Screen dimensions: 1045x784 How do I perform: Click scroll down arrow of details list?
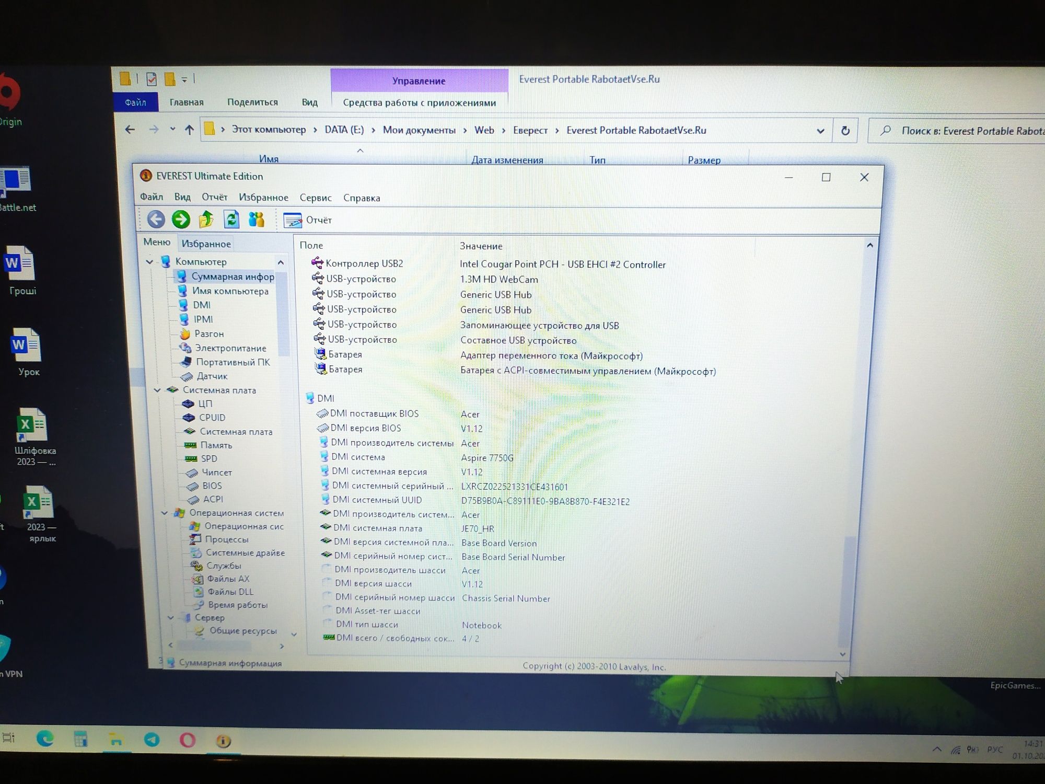tap(842, 654)
